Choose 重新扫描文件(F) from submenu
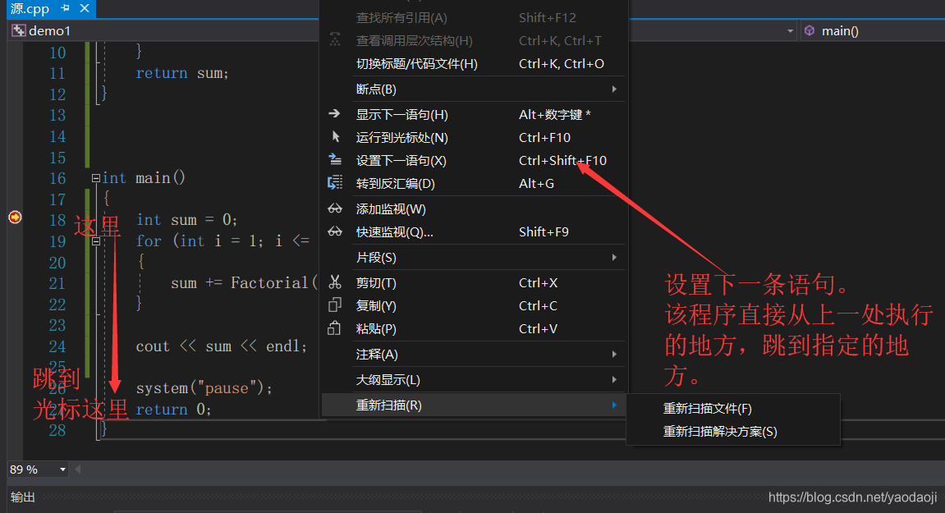945x513 pixels. (733, 409)
